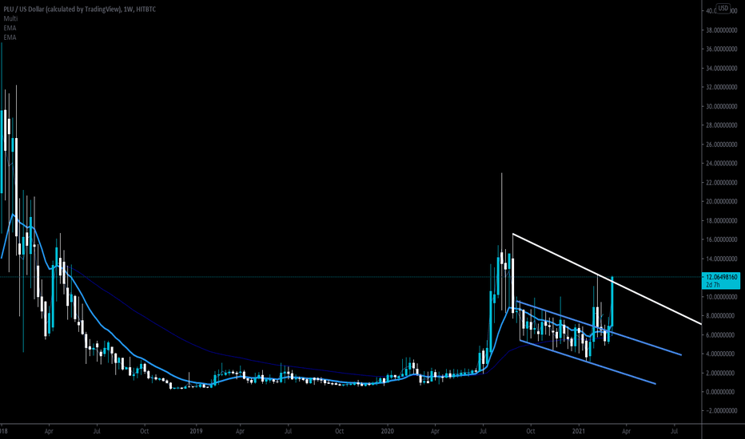Select the lower blue channel line

pos(588,362)
